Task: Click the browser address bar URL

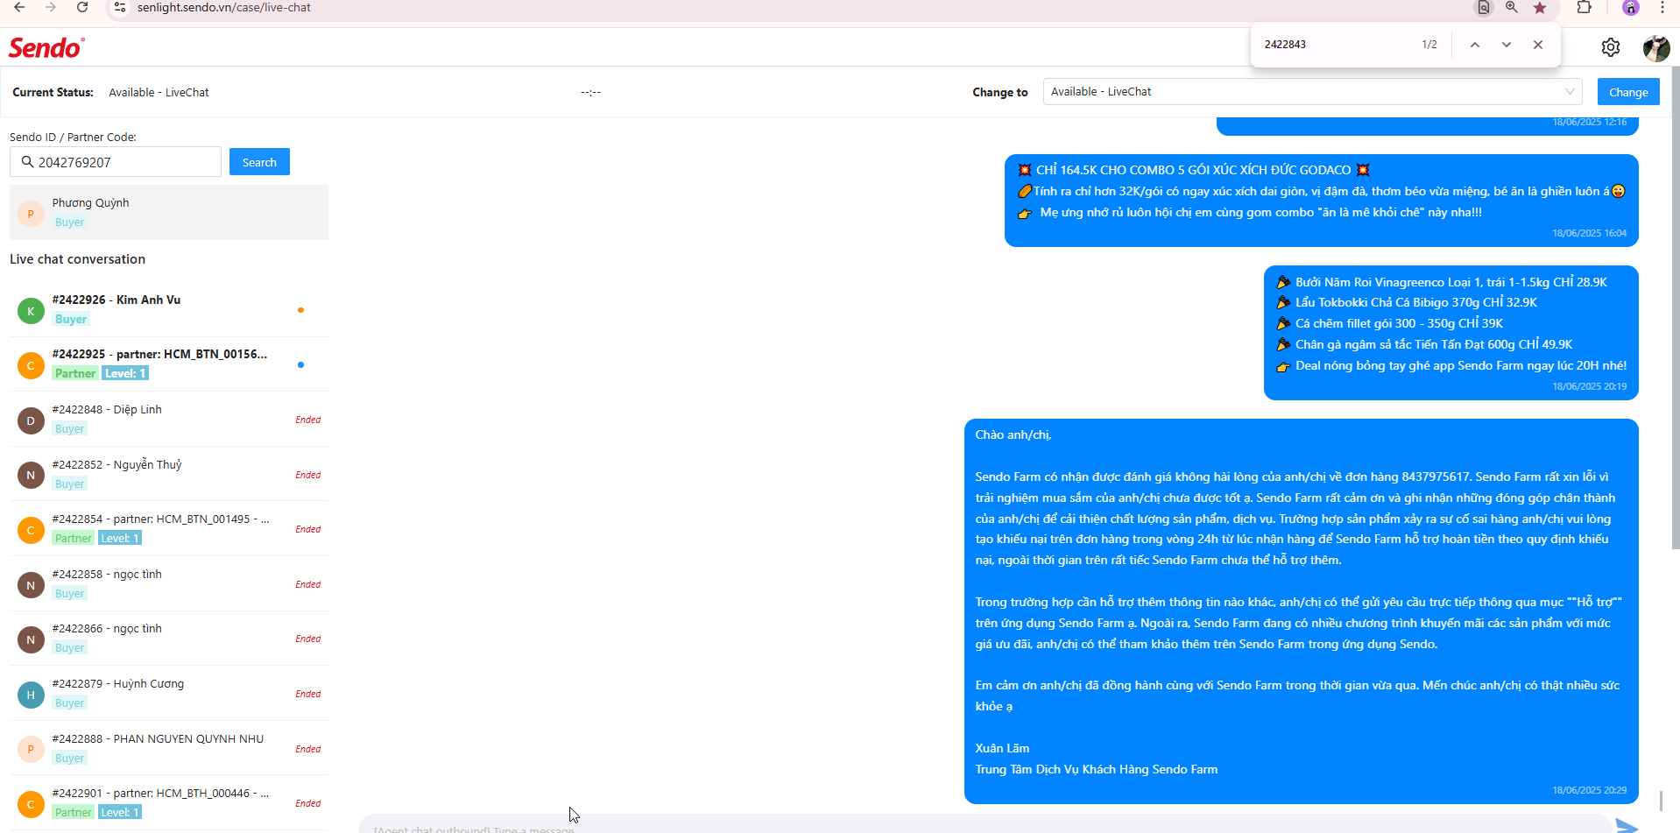Action: (224, 8)
